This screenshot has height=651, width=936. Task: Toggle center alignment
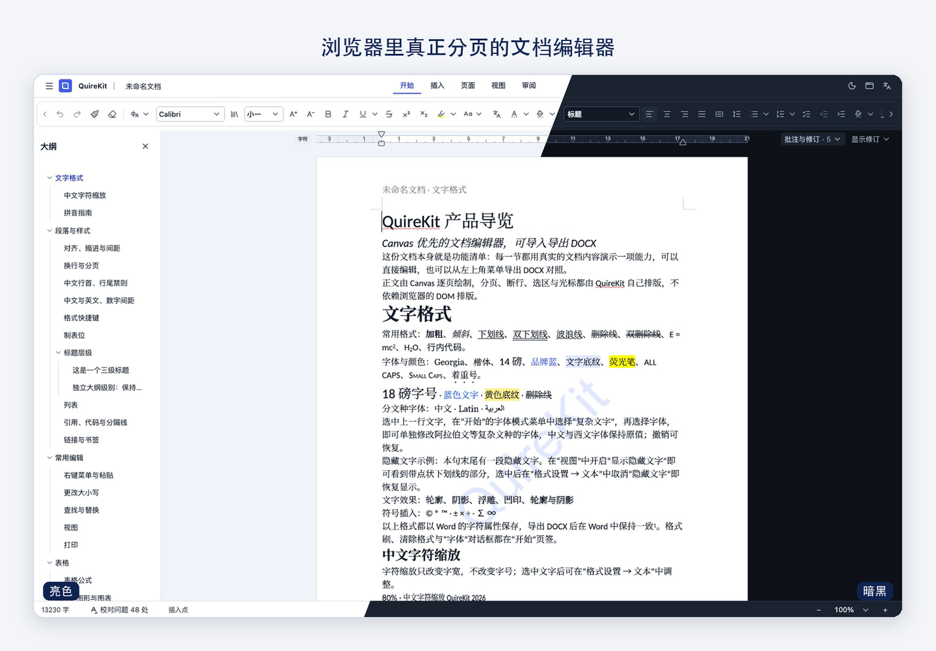667,114
